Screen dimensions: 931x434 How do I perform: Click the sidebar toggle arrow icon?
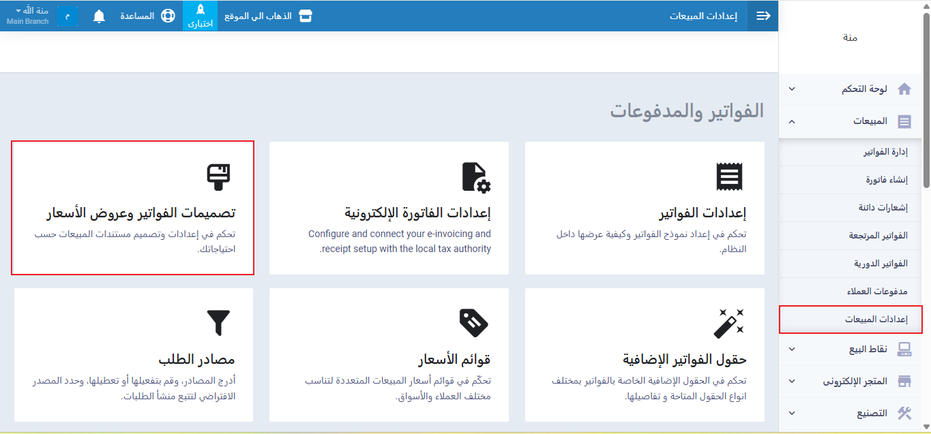tap(763, 16)
